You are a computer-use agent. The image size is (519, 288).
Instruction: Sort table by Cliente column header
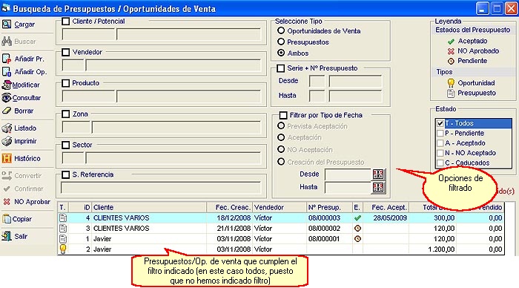click(x=149, y=207)
